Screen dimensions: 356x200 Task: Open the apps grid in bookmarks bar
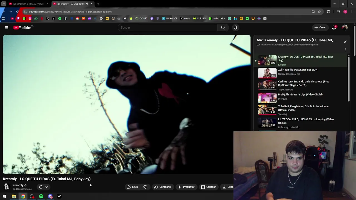point(4,19)
